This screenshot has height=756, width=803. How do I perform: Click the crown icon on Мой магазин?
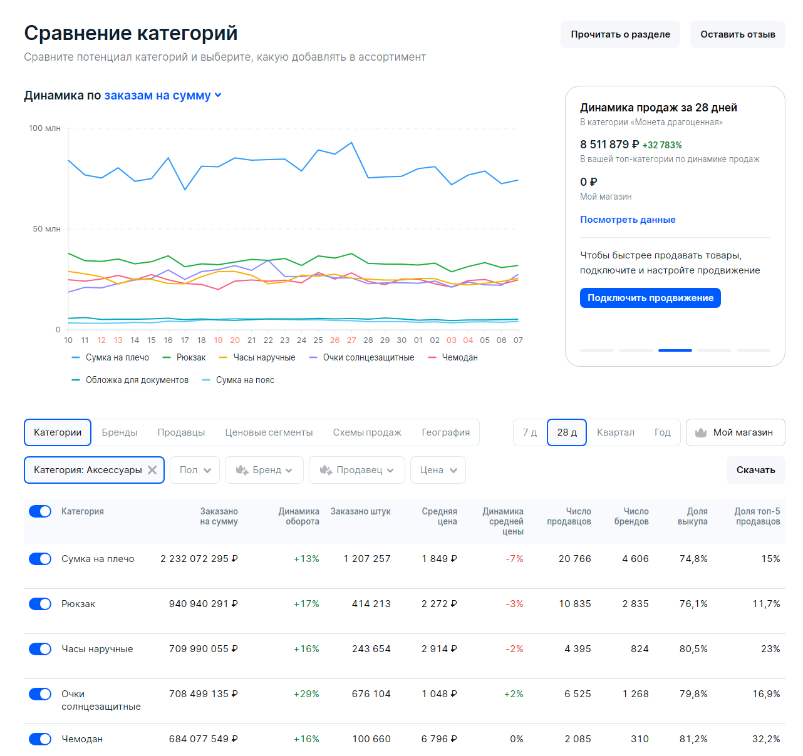(701, 432)
